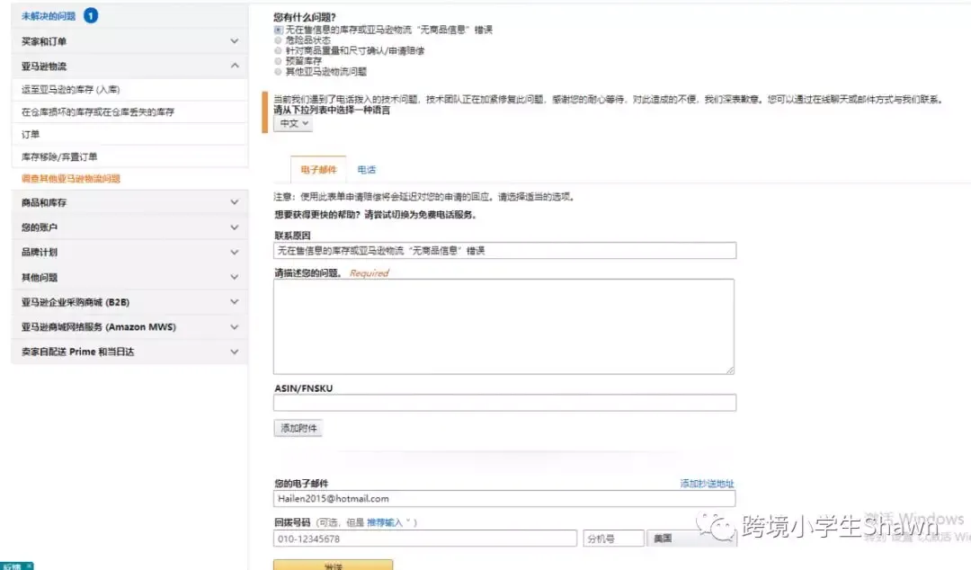Select 调查其他亚马逊物流问题 item
The image size is (971, 570).
click(x=71, y=178)
